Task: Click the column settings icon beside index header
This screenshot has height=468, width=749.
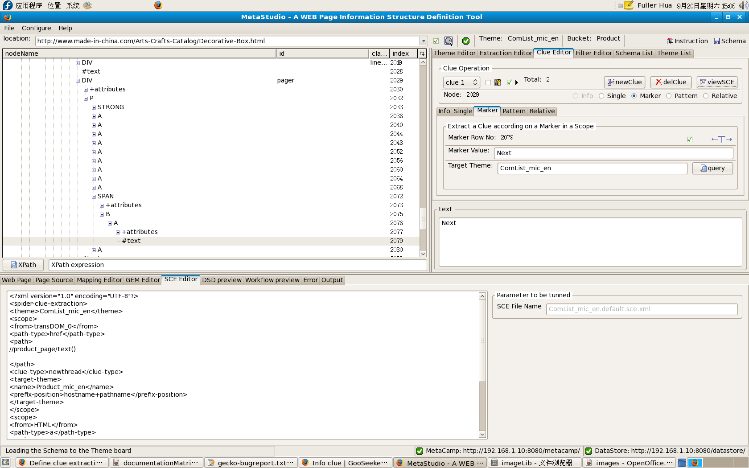Action: 422,53
